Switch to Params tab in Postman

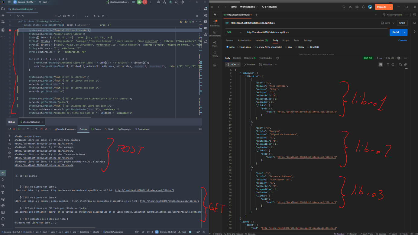229,40
